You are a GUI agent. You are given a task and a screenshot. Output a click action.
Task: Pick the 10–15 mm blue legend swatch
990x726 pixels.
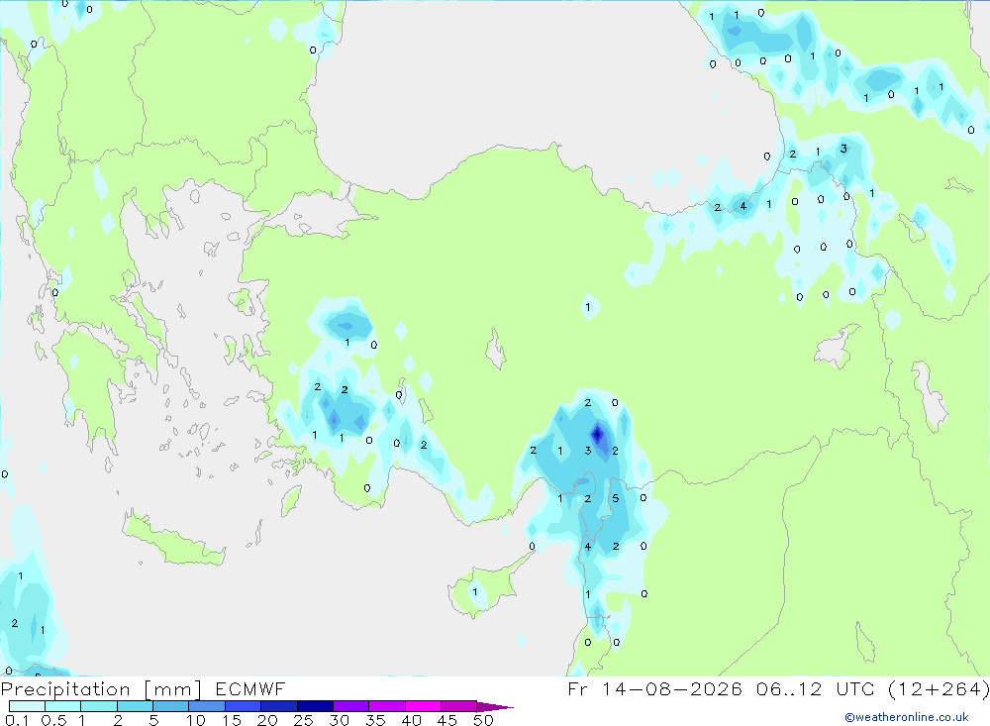(x=207, y=706)
